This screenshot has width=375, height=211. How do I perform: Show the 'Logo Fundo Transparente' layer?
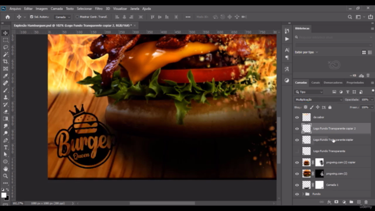tap(297, 151)
